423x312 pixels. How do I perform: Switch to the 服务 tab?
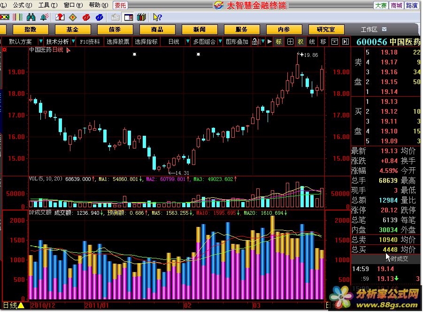click(241, 30)
